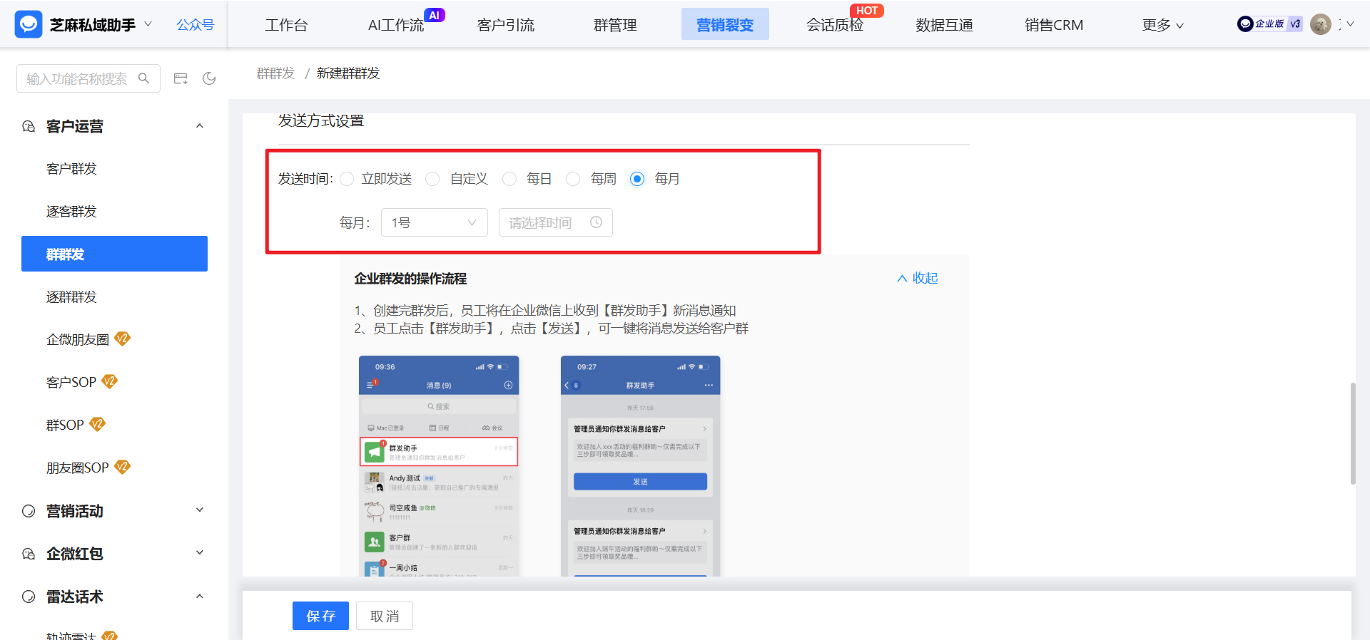Click the V2 badge next to 企微朋友圈

point(123,339)
